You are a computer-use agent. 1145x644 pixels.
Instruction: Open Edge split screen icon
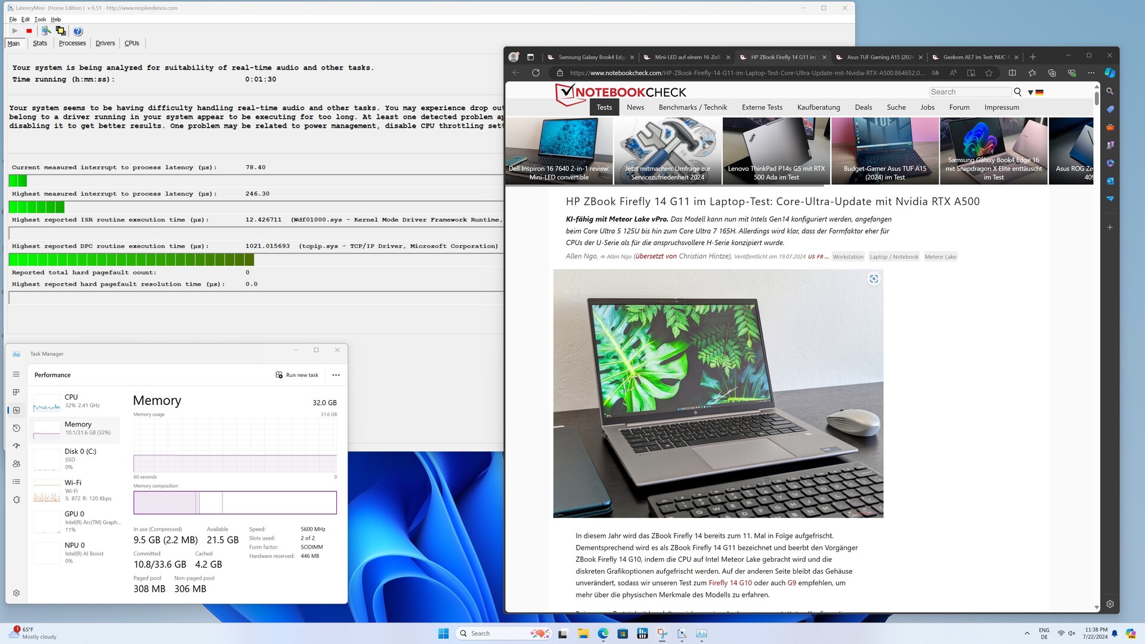(x=1012, y=73)
